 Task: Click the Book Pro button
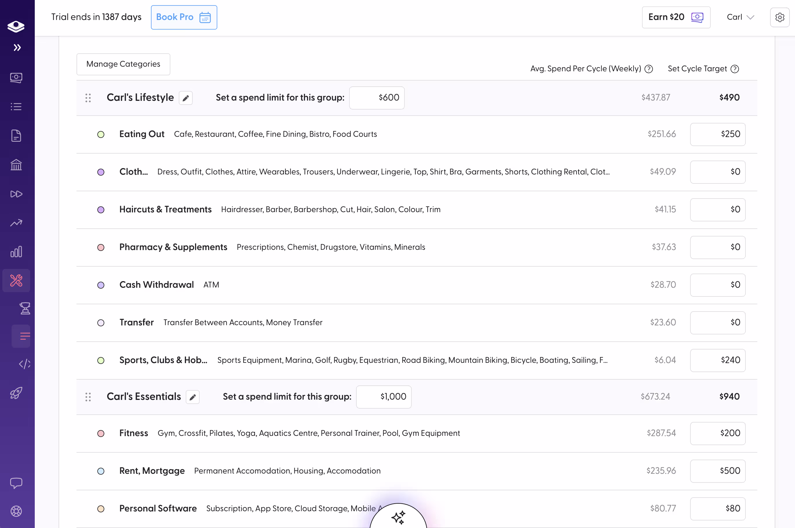[184, 17]
